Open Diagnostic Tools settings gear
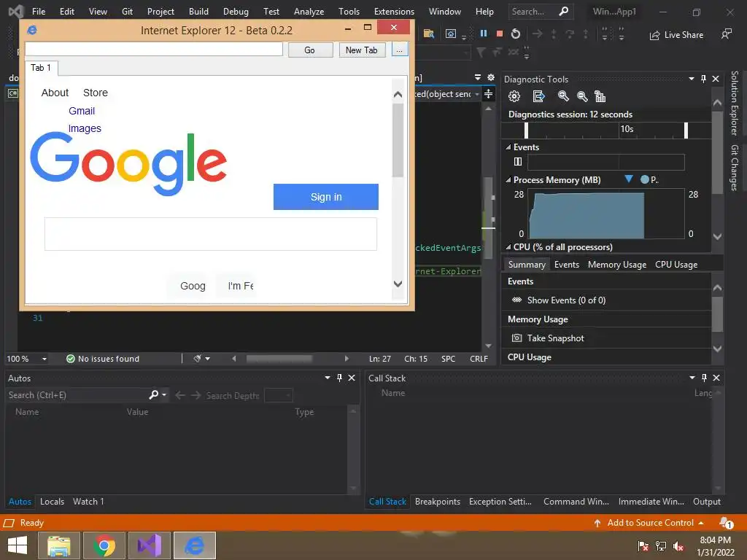747x560 pixels. click(514, 96)
